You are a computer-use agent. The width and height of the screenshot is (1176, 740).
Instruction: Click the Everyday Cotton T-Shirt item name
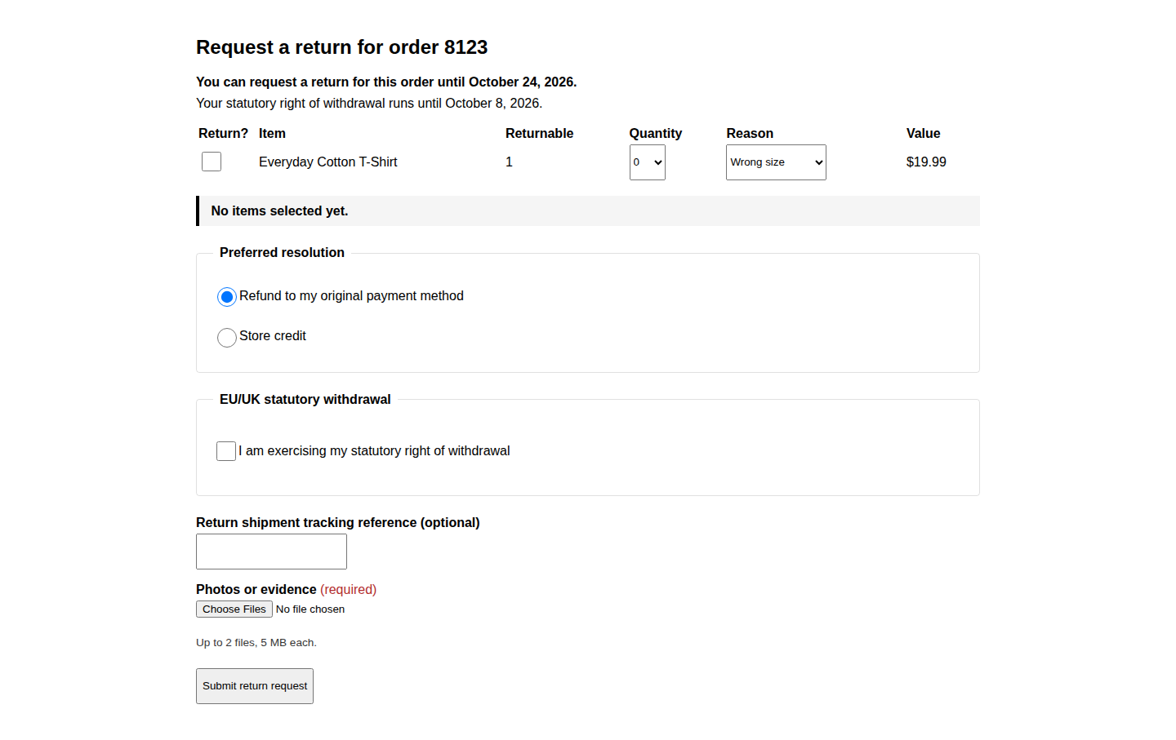pyautogui.click(x=328, y=162)
